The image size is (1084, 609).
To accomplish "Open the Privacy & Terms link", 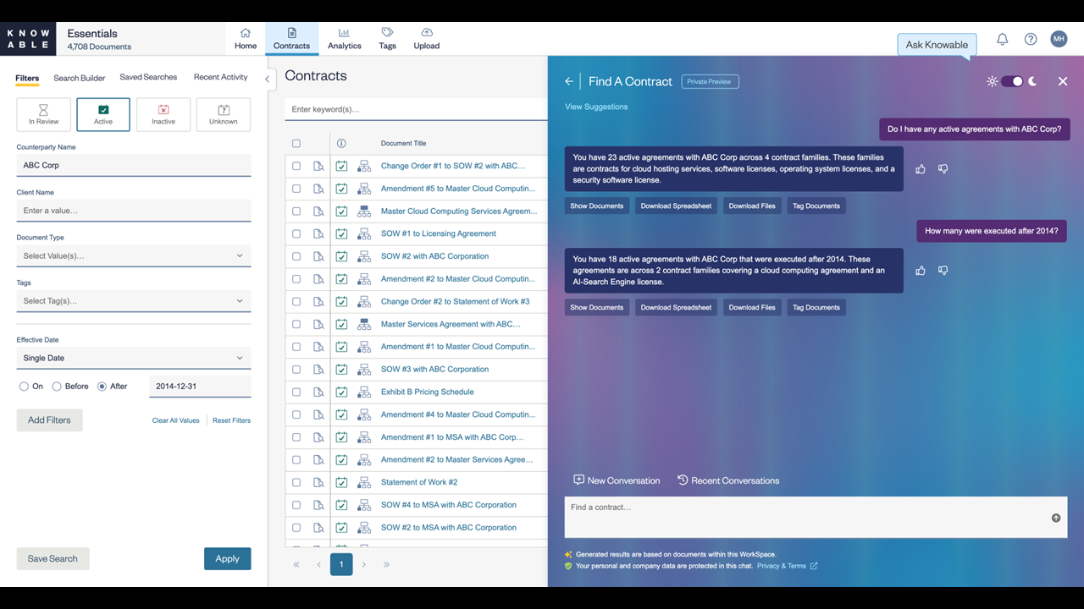I will pyautogui.click(x=787, y=566).
